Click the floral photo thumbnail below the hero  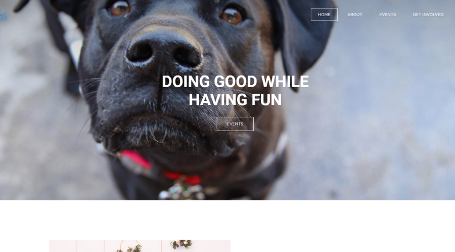140,245
